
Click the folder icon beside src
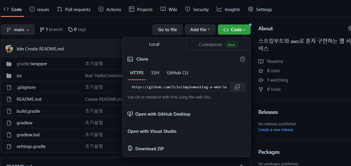point(9,76)
